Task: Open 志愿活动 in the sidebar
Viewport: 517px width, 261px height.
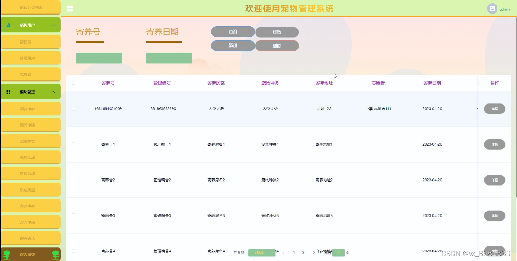Action: 31,157
